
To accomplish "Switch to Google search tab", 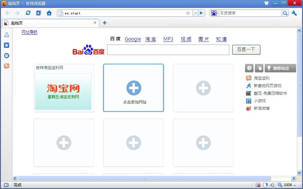I will point(133,39).
